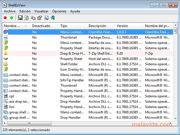The image size is (180, 135).
Task: Open the Archivo menu
Action: tap(10, 11)
